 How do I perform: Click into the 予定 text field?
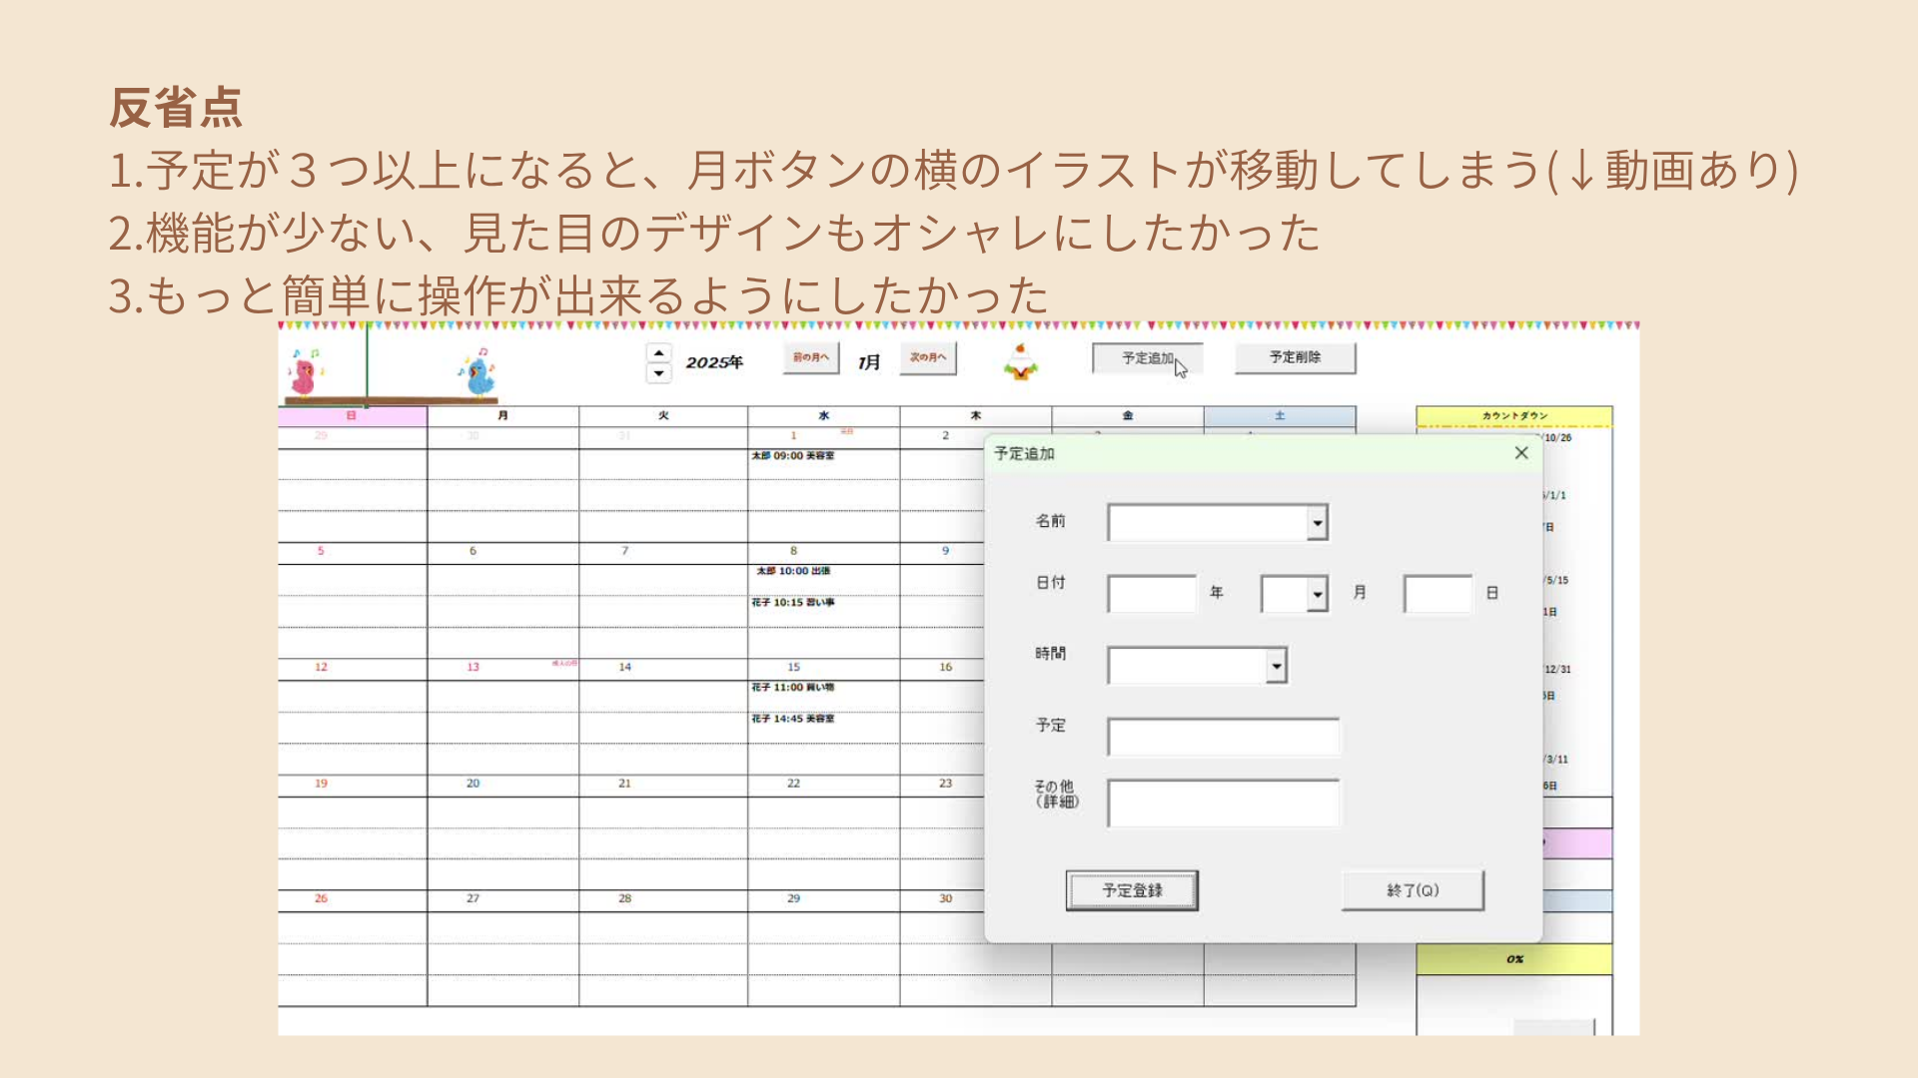click(1223, 737)
